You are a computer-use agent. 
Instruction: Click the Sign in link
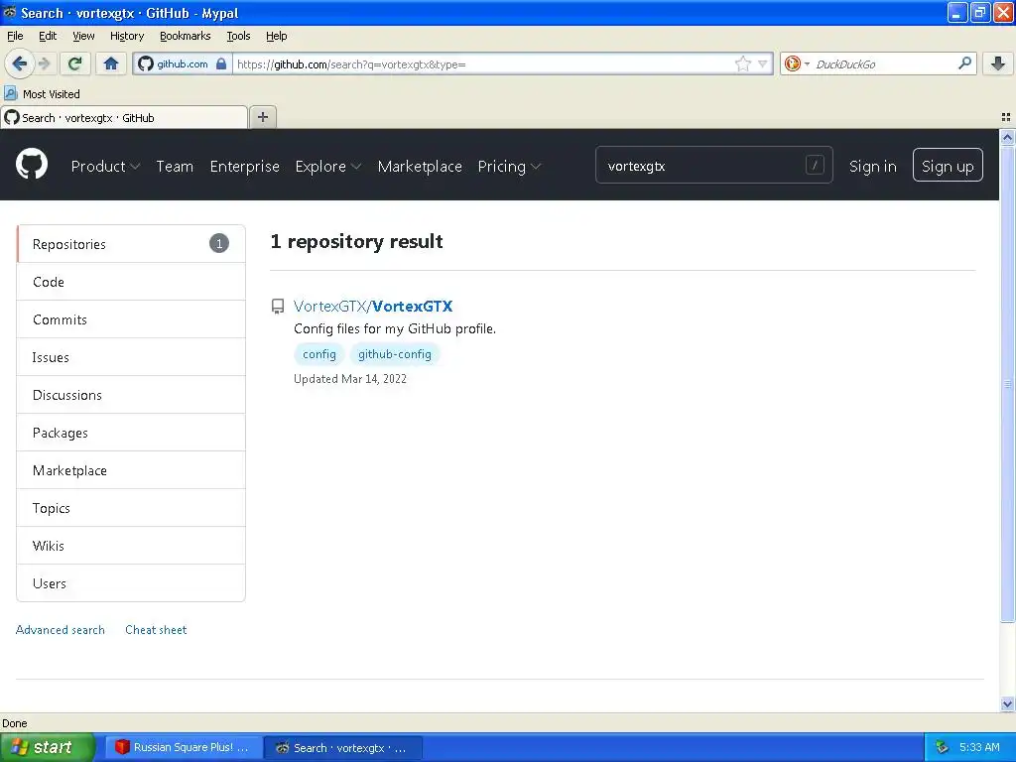click(x=873, y=167)
